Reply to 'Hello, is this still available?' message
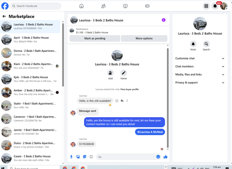The height and width of the screenshot is (169, 232). point(122,101)
